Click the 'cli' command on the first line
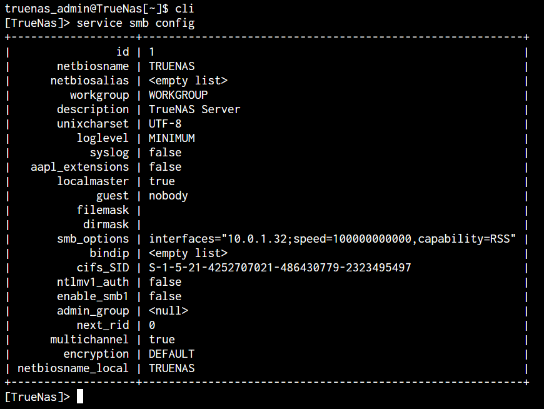Image resolution: width=544 pixels, height=409 pixels. (x=184, y=8)
